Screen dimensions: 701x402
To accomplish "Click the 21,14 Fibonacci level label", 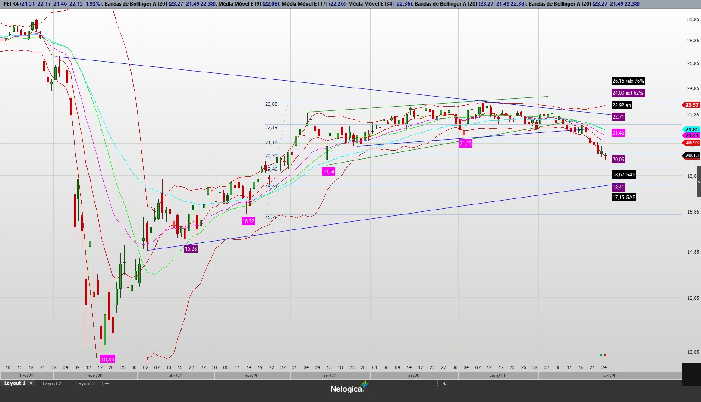I will click(x=271, y=143).
